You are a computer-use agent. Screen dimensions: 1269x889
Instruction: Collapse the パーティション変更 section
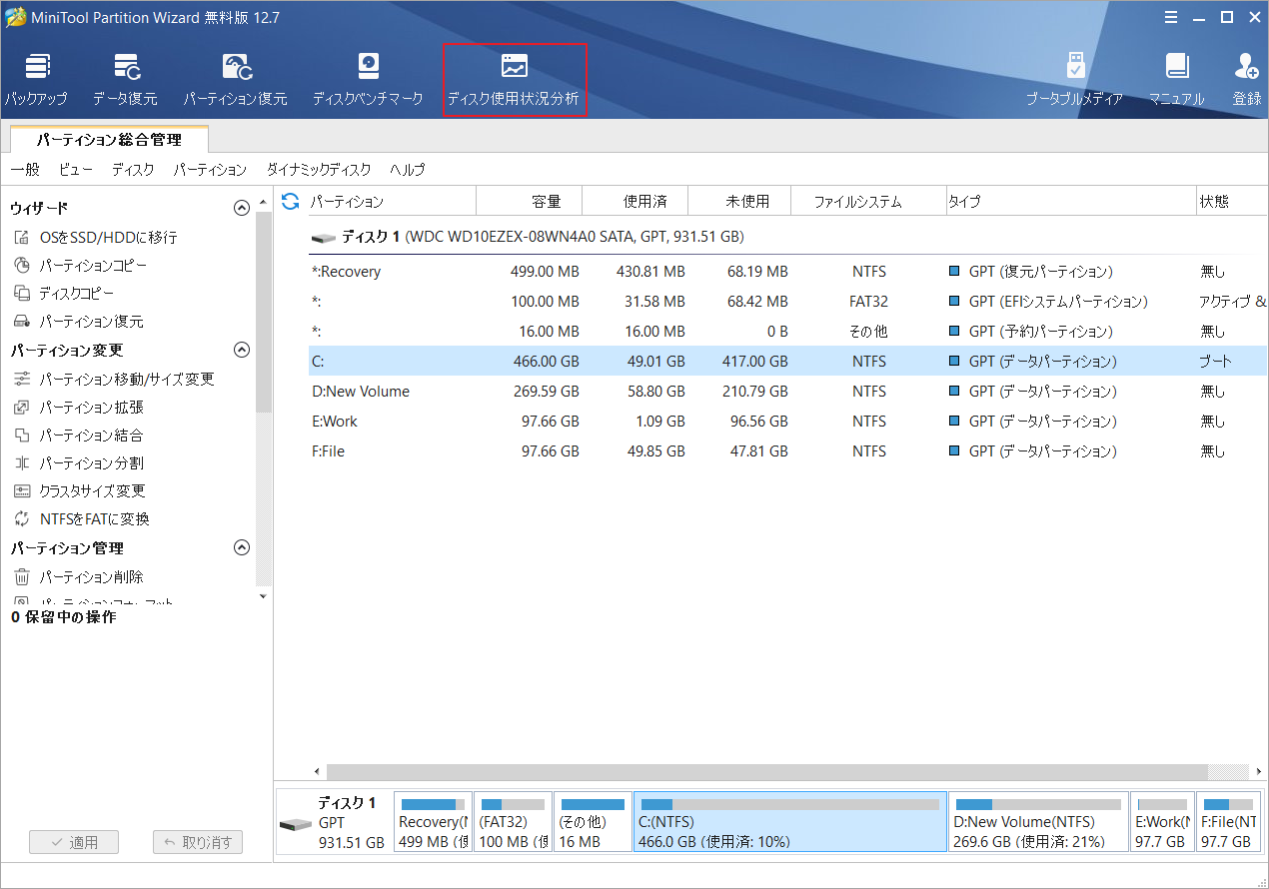tap(241, 350)
